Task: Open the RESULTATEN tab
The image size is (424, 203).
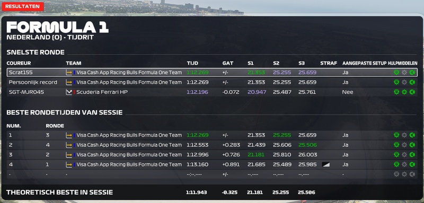Action: (x=23, y=6)
